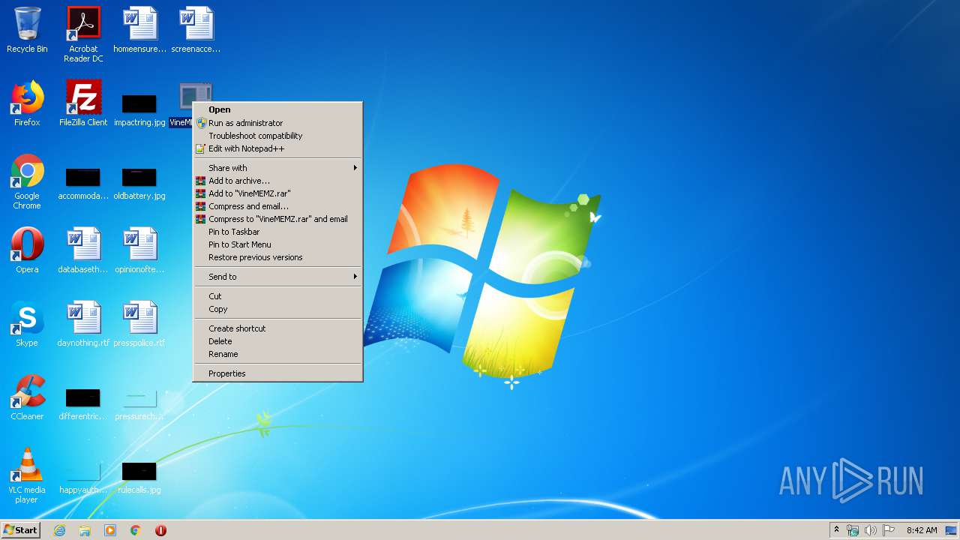Screen dimensions: 960x540
Task: Open the Start menu
Action: click(x=20, y=529)
